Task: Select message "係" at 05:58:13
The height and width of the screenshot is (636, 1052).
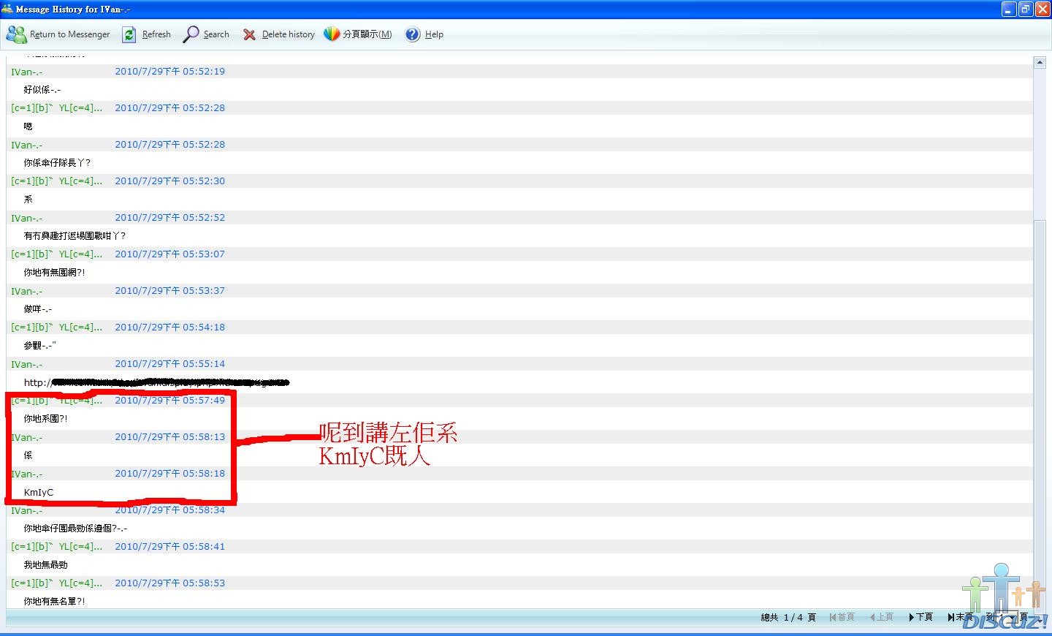Action: pyautogui.click(x=28, y=455)
